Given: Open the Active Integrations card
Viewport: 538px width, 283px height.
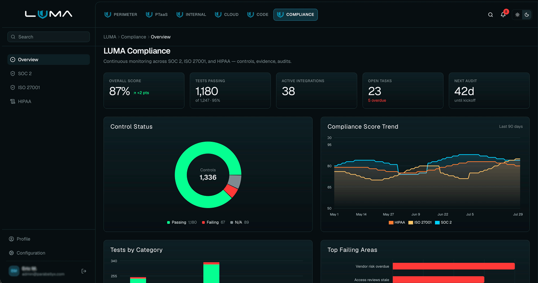Looking at the screenshot, I should (317, 90).
